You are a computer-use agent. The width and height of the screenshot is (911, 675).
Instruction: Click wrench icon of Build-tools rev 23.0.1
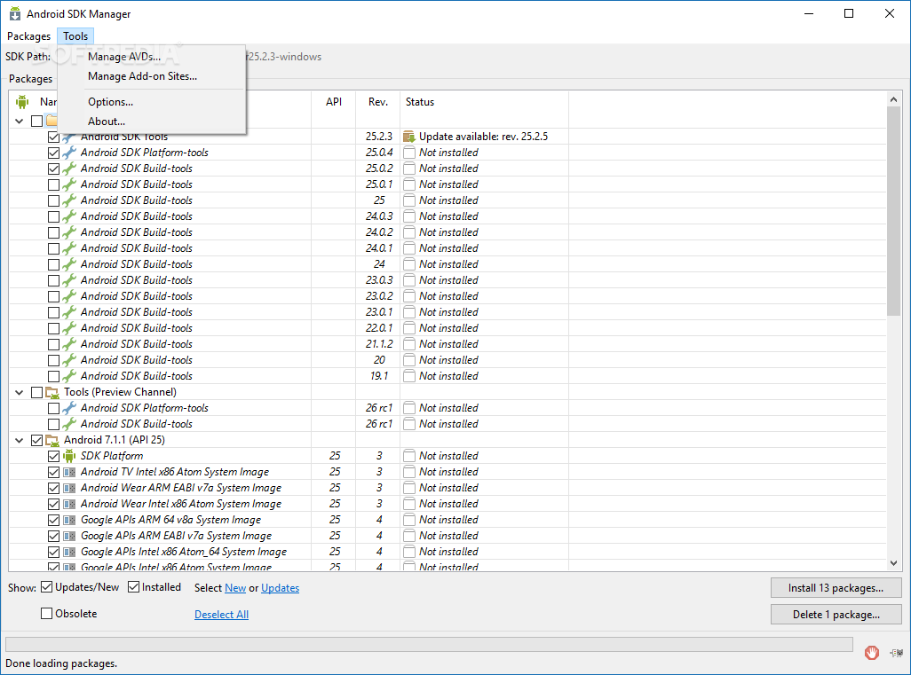[x=69, y=312]
